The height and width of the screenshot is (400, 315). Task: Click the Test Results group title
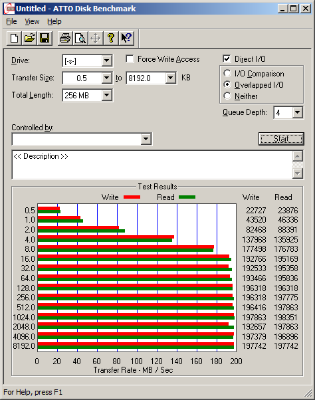[157, 187]
